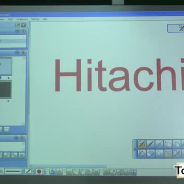Click arrow below the light page thumbnail

[x=8, y=78]
